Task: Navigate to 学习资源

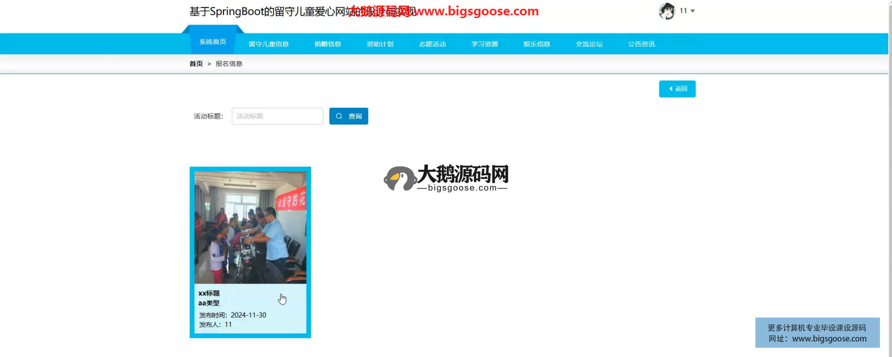Action: [485, 44]
